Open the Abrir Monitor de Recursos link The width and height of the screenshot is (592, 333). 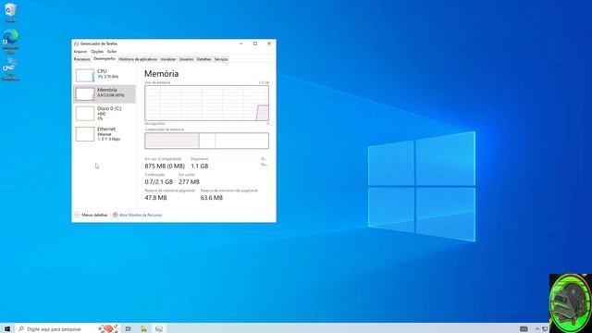coord(138,215)
